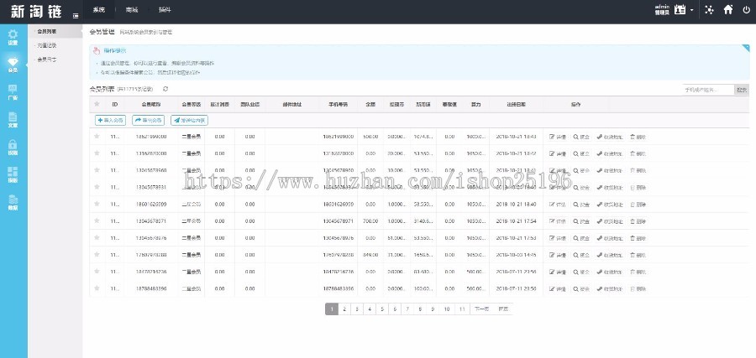Open the 文章 (Articles) sidebar icon
Viewport: 756px width, 358px height.
click(13, 121)
